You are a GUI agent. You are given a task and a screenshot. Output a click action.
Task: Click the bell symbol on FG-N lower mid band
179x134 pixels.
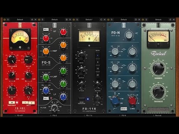[x=124, y=65]
